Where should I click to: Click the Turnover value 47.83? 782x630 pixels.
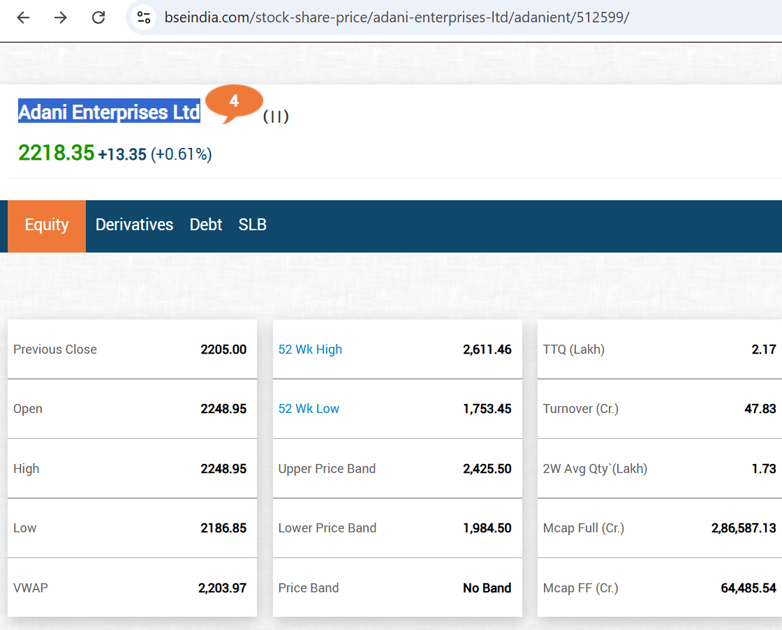point(760,409)
